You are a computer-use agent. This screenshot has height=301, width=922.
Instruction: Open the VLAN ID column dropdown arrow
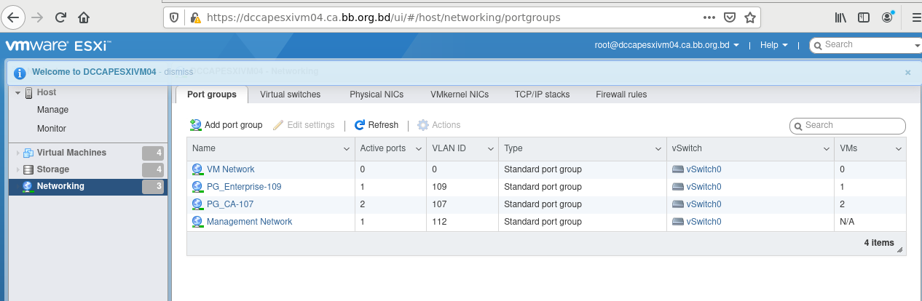point(490,148)
